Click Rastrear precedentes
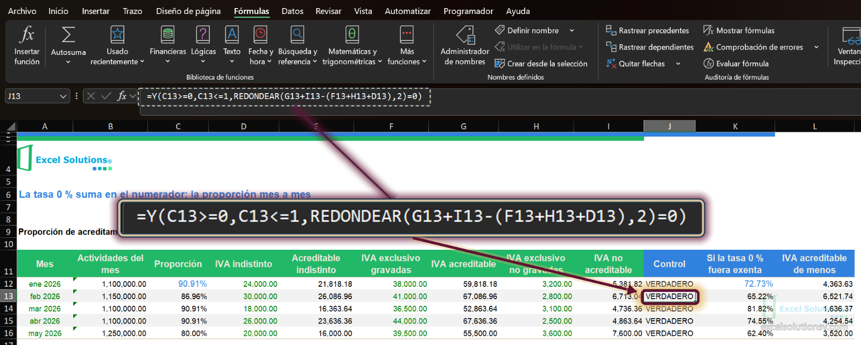The height and width of the screenshot is (345, 861). pos(647,31)
